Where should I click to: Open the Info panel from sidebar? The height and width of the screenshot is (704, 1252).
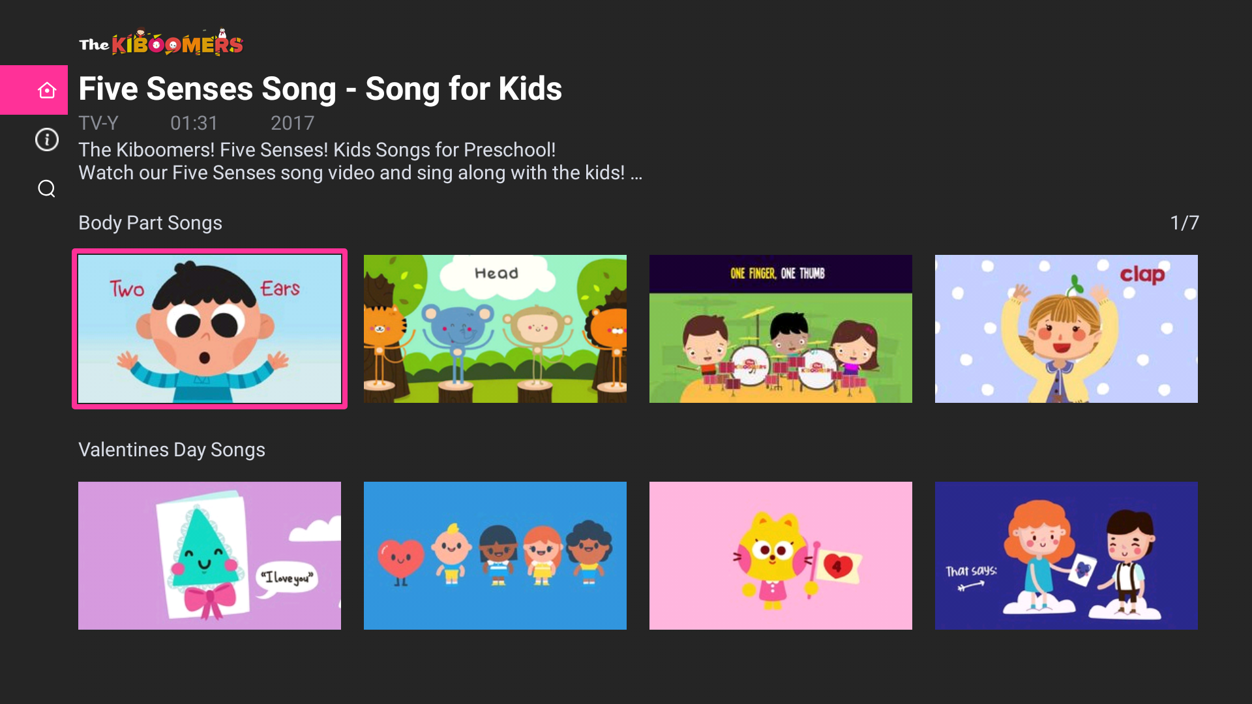[46, 139]
